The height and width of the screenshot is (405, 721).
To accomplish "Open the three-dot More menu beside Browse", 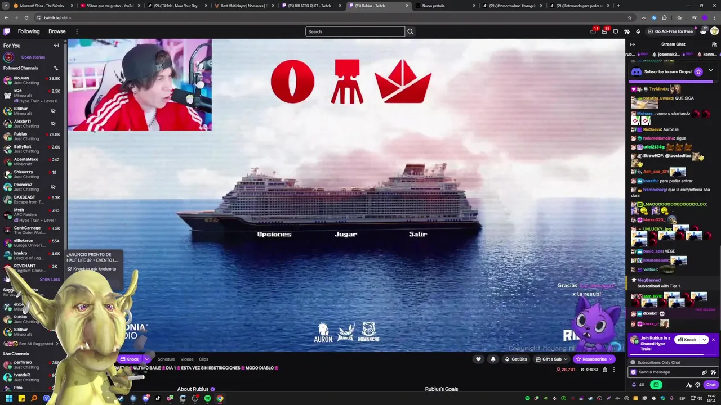I will [x=77, y=31].
